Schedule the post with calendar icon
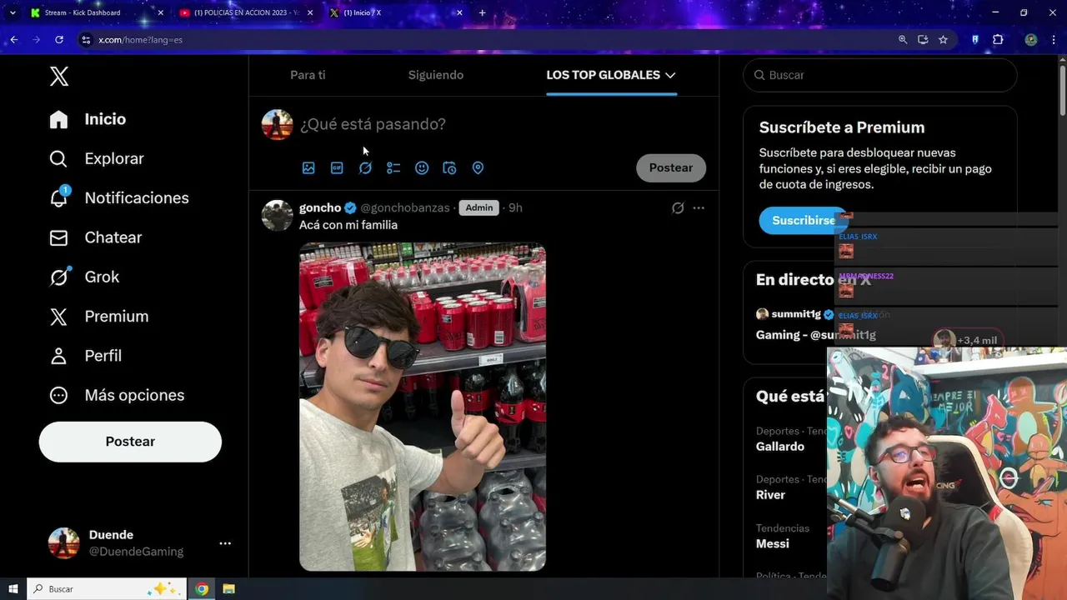The height and width of the screenshot is (600, 1067). pyautogui.click(x=449, y=167)
